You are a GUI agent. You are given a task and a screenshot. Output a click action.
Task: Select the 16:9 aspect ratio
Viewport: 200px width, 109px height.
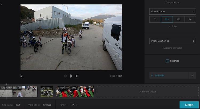click(x=167, y=19)
